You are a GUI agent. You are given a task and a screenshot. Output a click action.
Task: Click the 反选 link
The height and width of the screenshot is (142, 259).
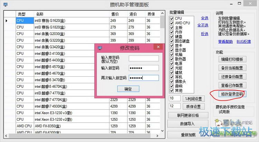point(204,34)
